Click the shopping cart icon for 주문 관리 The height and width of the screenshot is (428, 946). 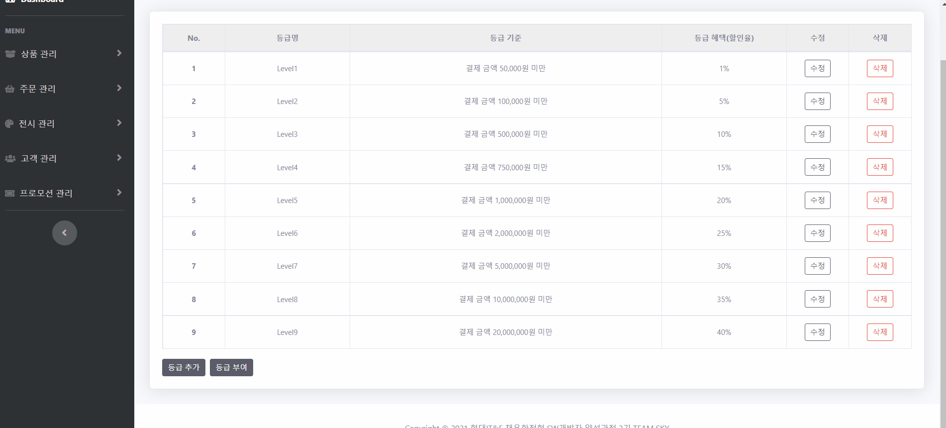coord(10,89)
